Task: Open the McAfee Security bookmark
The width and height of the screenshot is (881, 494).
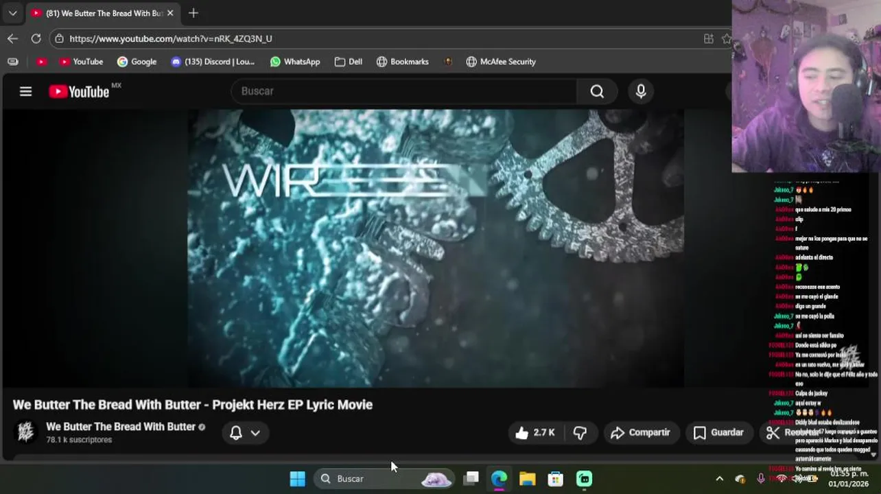Action: 501,62
